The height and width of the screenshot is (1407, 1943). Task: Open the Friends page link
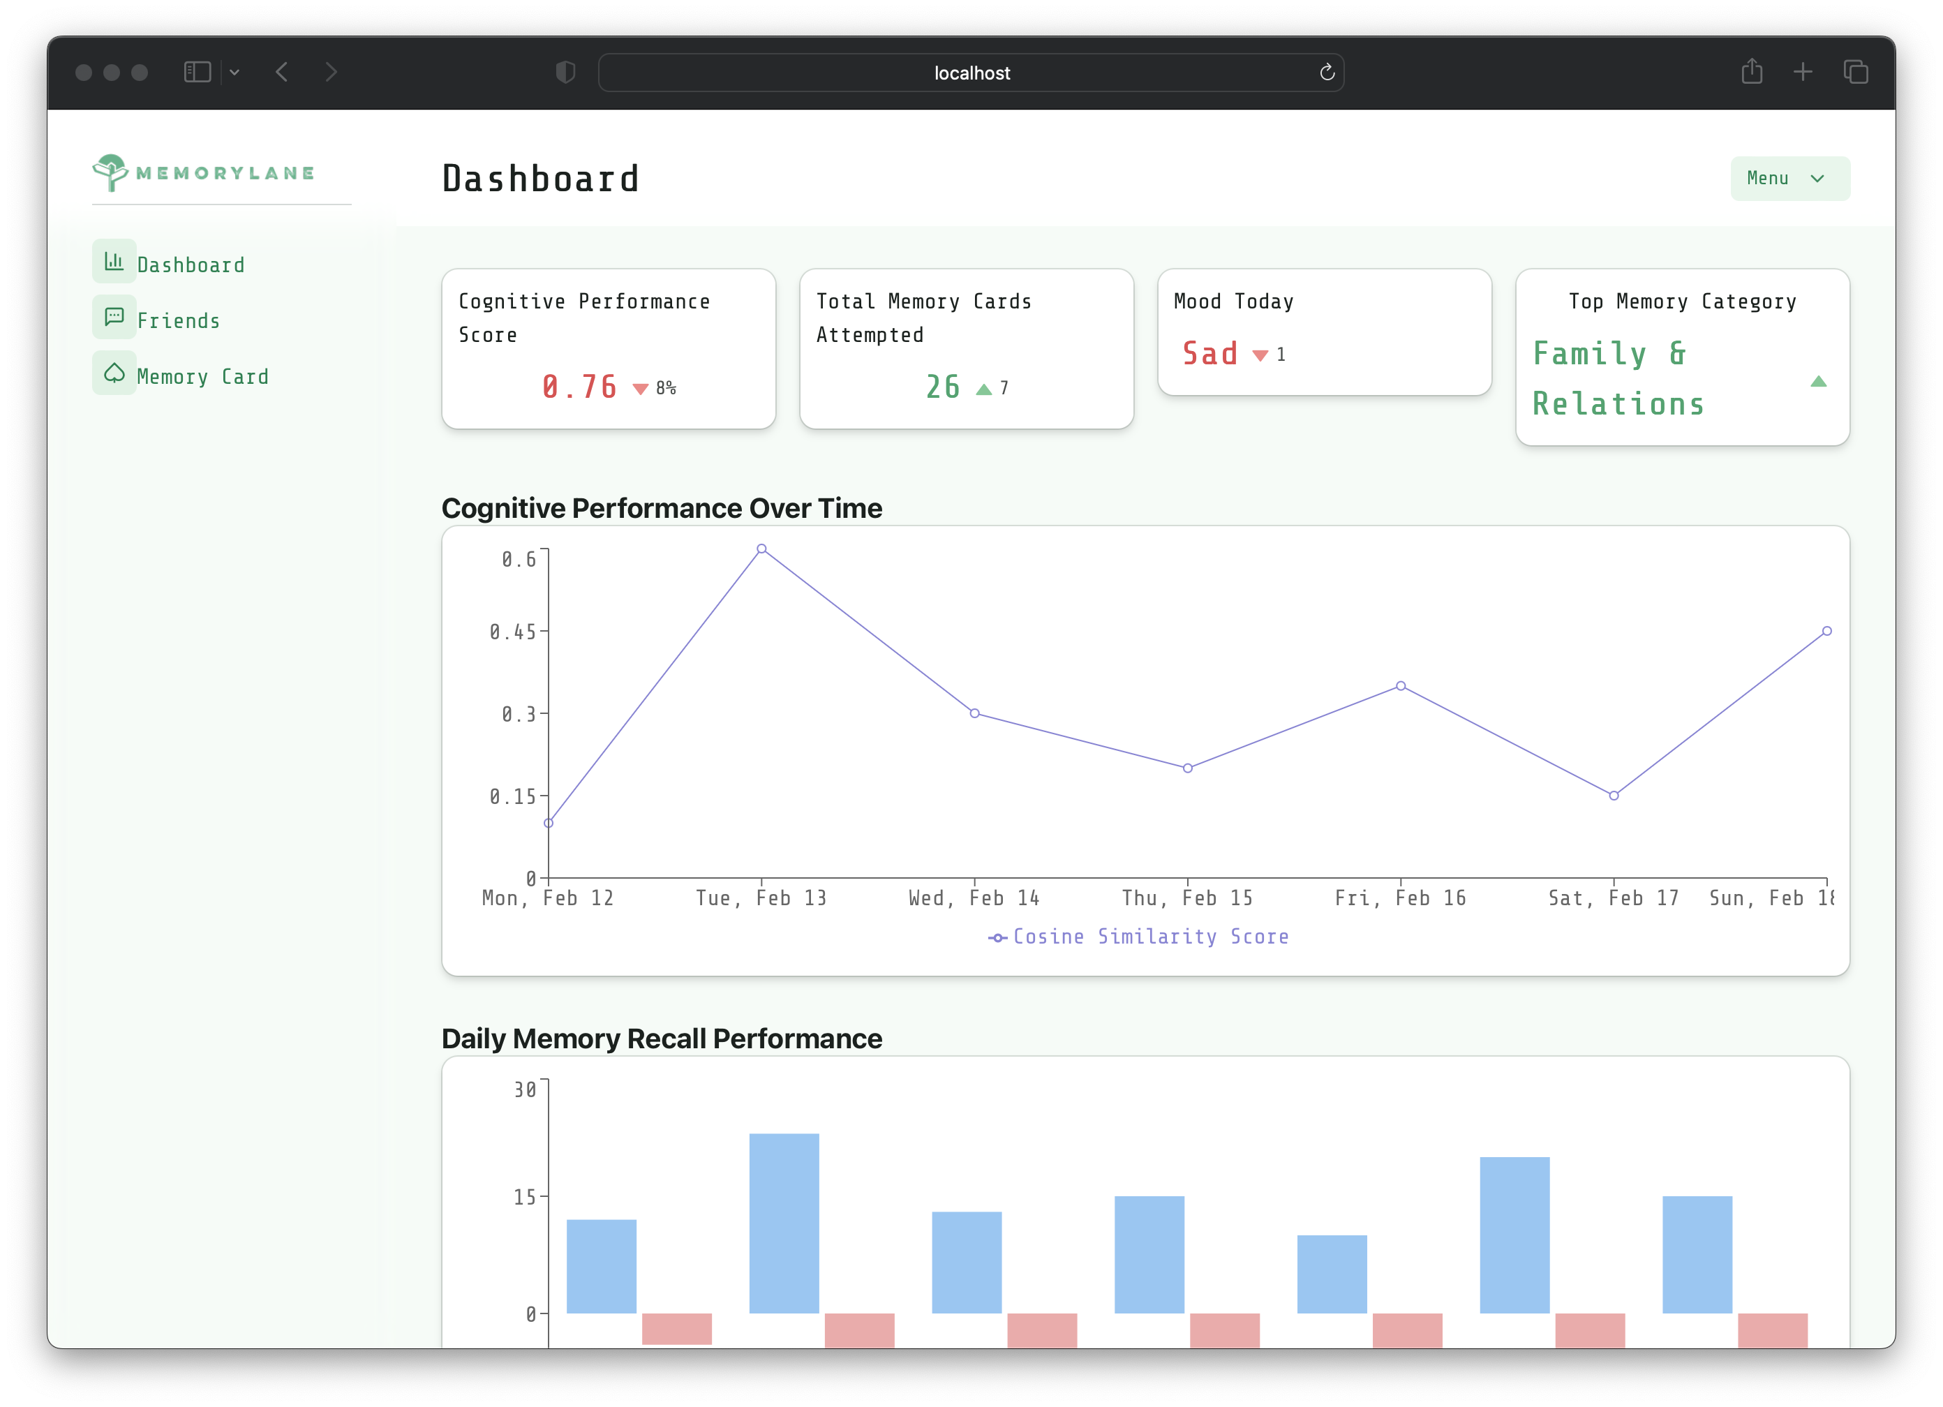[x=178, y=320]
